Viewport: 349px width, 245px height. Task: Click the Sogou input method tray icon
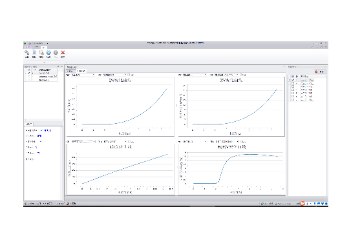(x=302, y=203)
